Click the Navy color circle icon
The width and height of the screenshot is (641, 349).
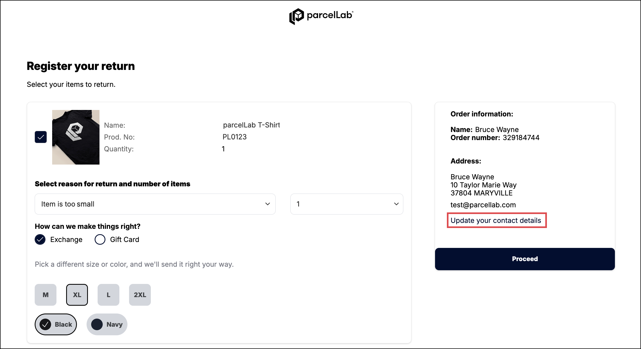(x=97, y=325)
